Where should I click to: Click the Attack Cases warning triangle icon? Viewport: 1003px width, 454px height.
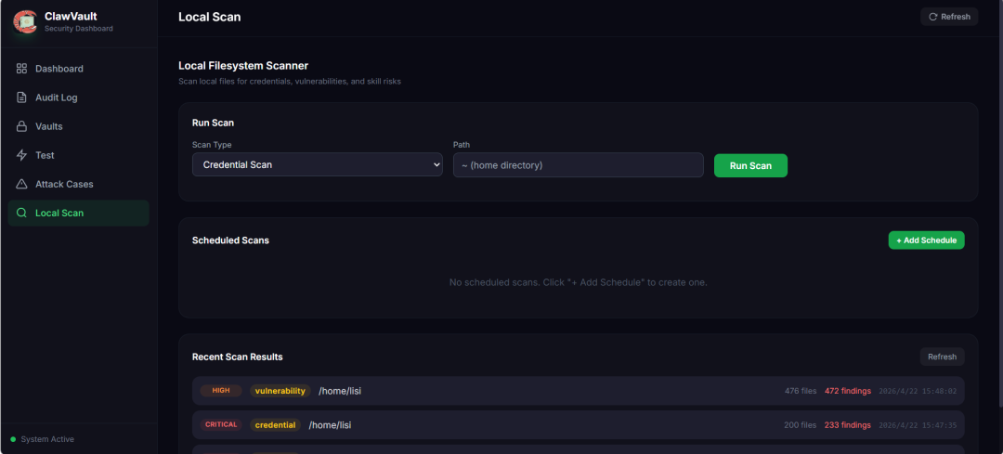click(21, 184)
